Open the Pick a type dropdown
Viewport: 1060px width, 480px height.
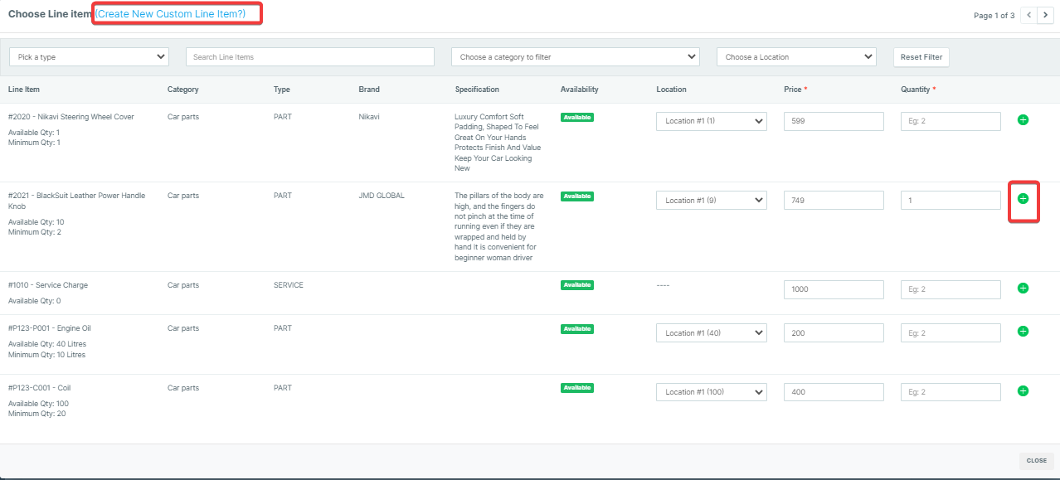[89, 57]
